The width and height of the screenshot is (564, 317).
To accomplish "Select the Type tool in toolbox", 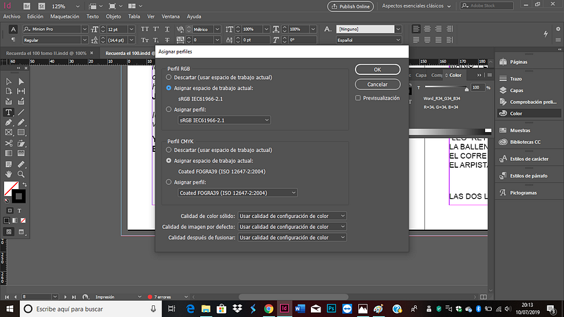I will (x=9, y=111).
